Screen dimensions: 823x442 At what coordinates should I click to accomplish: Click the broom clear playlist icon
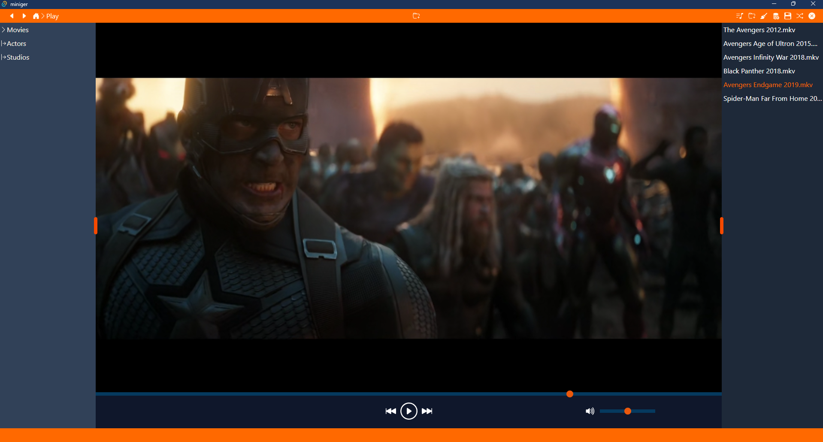763,16
